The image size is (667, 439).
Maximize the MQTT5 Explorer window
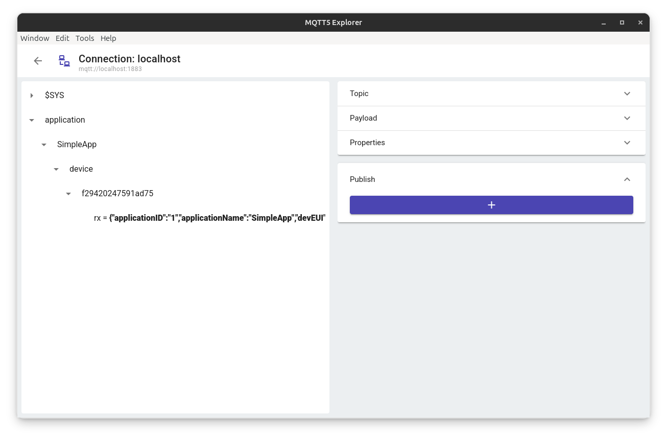click(622, 22)
